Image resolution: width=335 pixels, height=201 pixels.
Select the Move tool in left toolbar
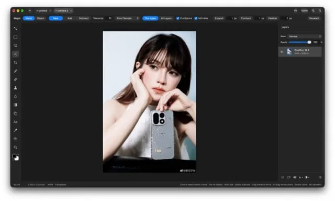[x=15, y=29]
